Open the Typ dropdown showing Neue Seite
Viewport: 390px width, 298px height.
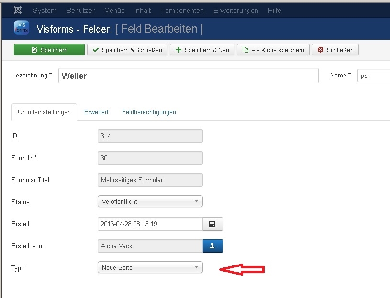coord(150,267)
